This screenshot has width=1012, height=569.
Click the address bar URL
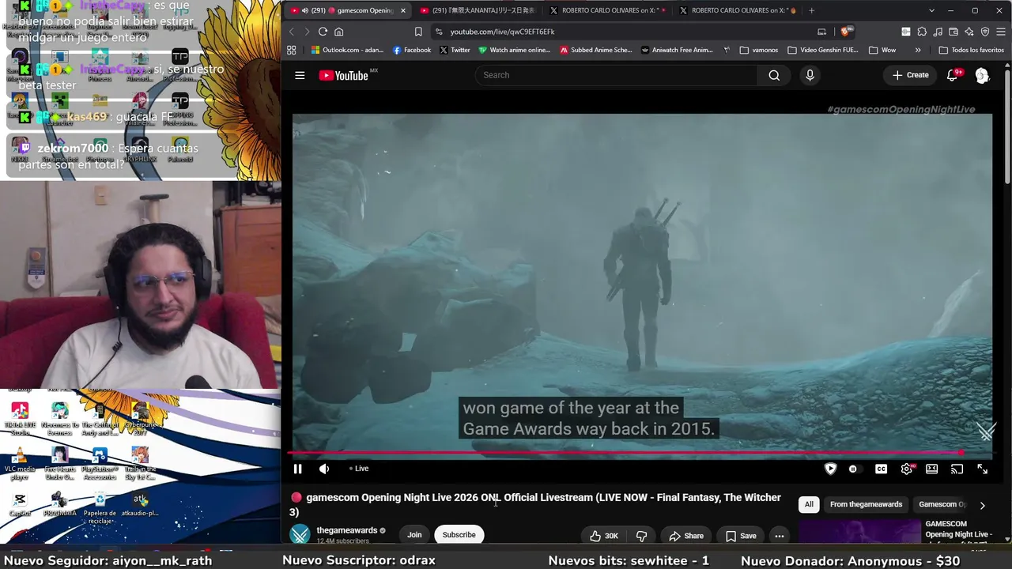503,32
